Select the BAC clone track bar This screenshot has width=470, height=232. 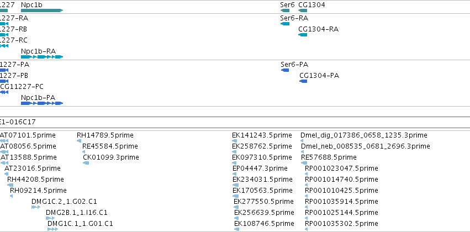pos(235,122)
